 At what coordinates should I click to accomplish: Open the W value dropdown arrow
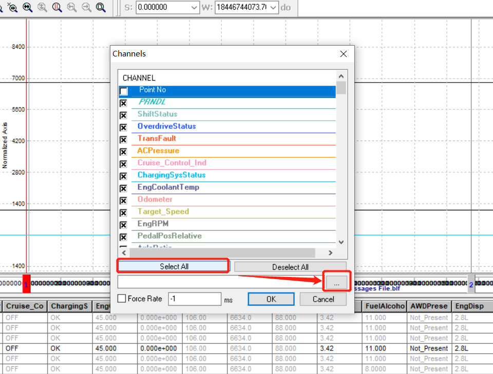(x=273, y=7)
